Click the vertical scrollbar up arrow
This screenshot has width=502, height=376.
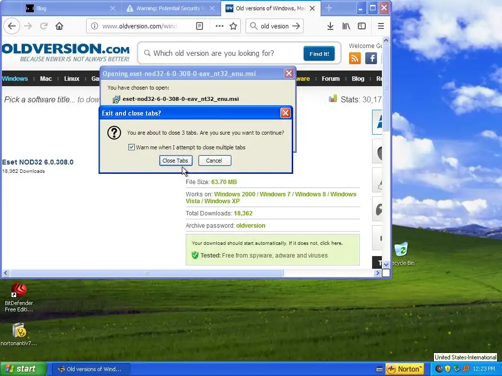(386, 41)
